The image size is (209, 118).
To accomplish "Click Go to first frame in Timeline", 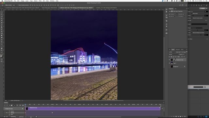I will (x=5, y=106).
